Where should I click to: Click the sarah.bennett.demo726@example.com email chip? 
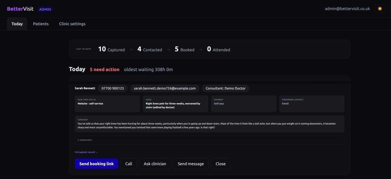coord(165,88)
